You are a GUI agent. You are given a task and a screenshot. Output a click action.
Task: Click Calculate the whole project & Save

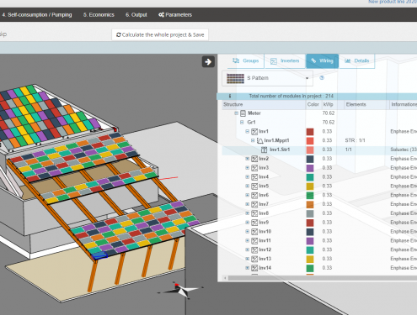tap(160, 34)
